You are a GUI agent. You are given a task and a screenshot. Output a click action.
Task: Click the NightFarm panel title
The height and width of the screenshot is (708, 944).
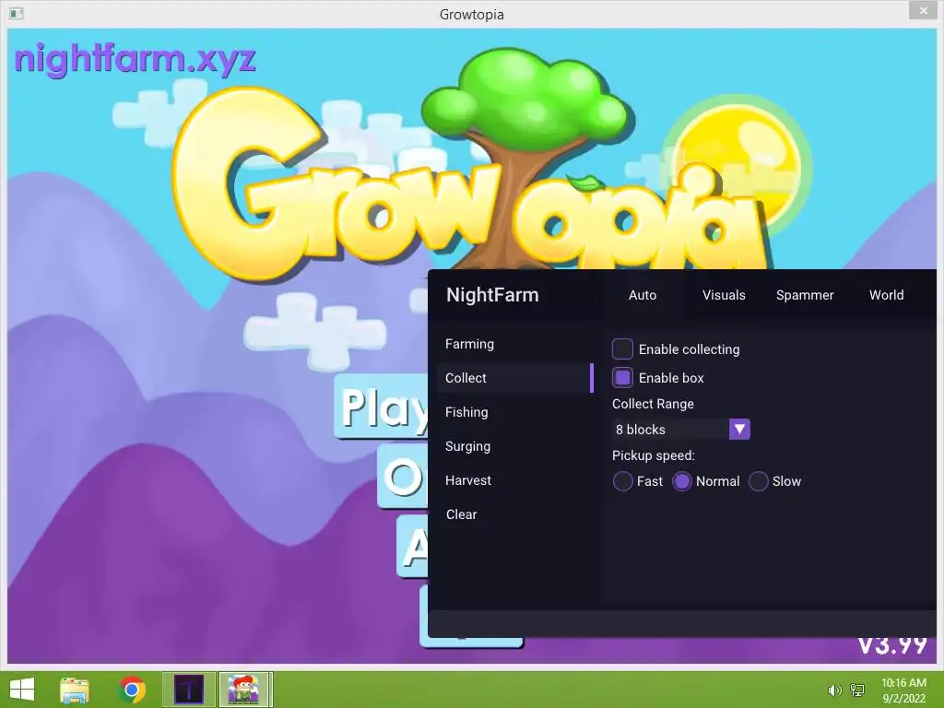(492, 295)
